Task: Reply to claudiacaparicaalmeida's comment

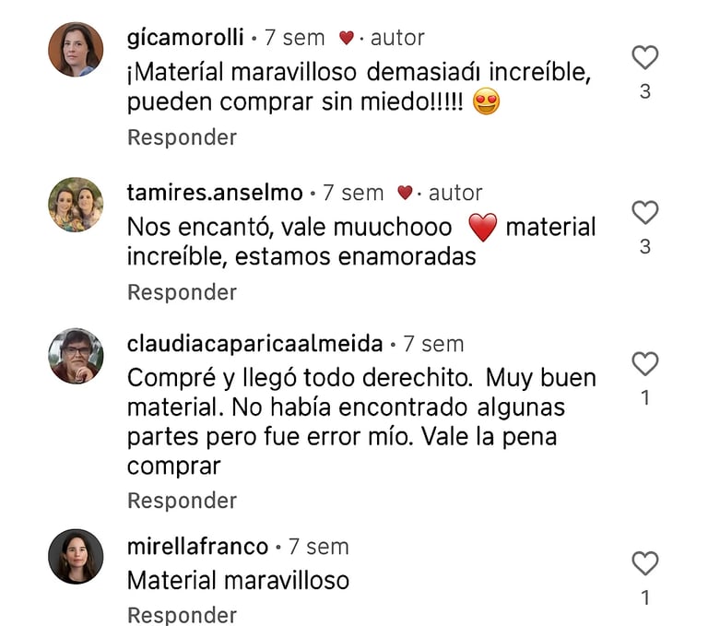Action: coord(182,501)
